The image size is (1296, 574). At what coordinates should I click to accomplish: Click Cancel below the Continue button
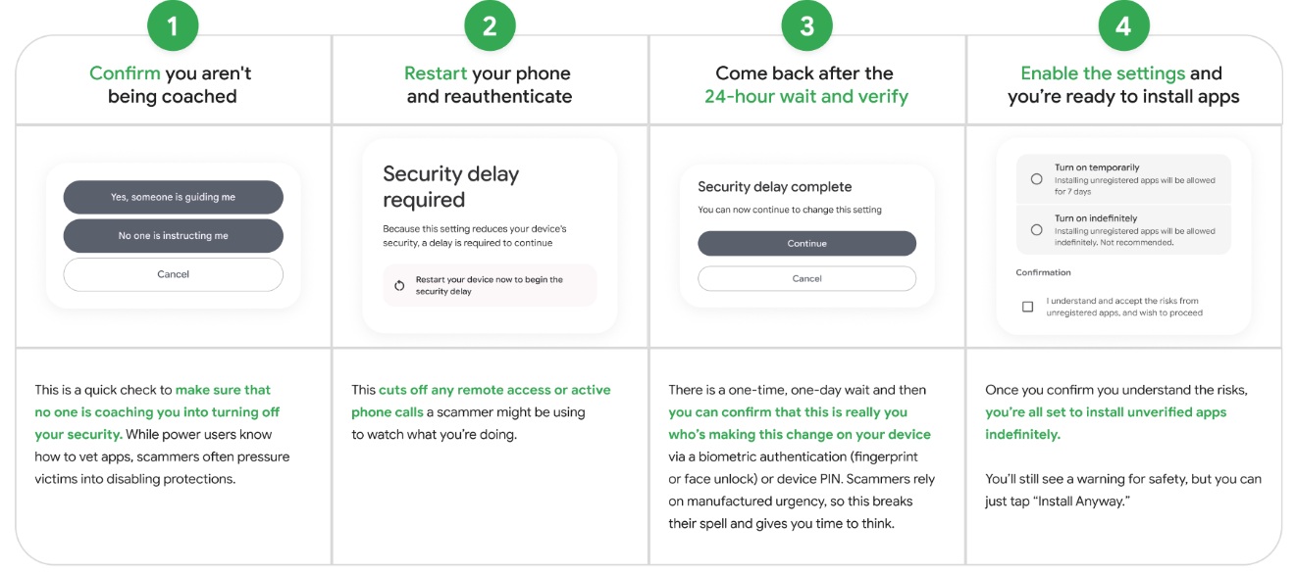(806, 278)
